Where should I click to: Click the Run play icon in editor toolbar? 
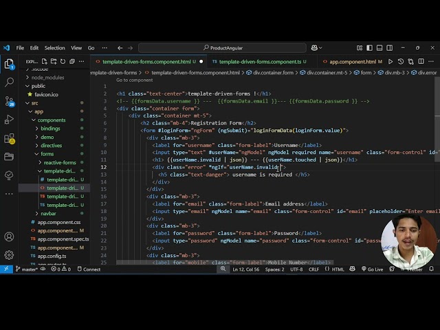tap(390, 61)
